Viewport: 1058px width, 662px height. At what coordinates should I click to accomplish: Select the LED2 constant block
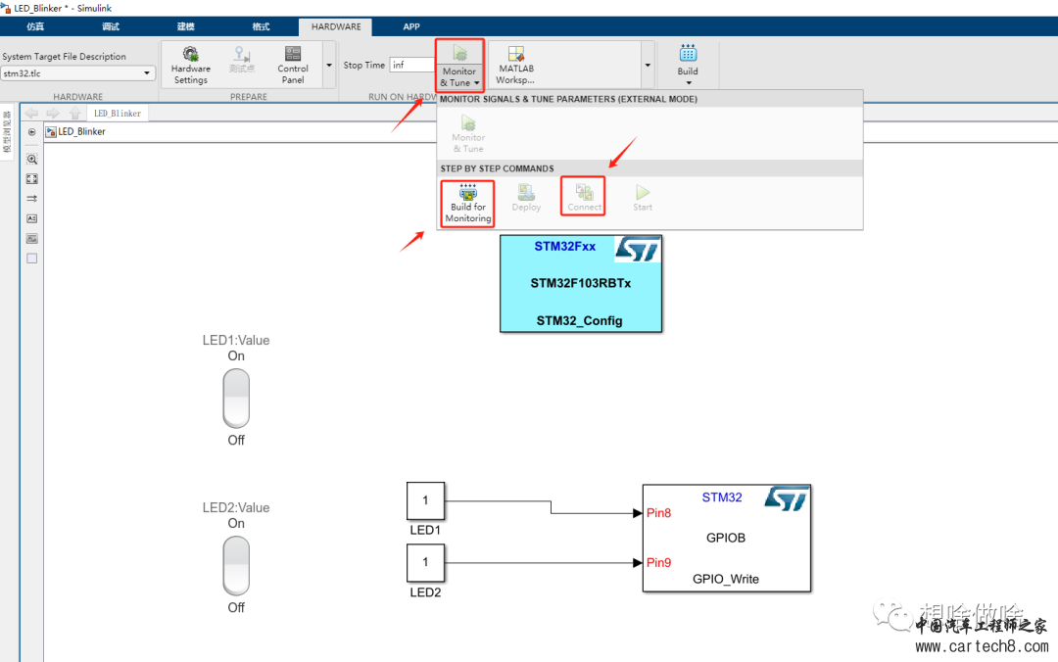(426, 563)
